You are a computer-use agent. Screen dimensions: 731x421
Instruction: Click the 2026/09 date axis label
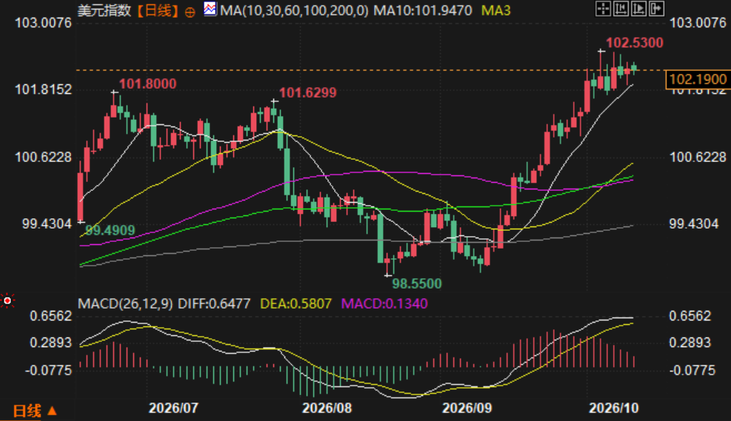click(x=467, y=408)
